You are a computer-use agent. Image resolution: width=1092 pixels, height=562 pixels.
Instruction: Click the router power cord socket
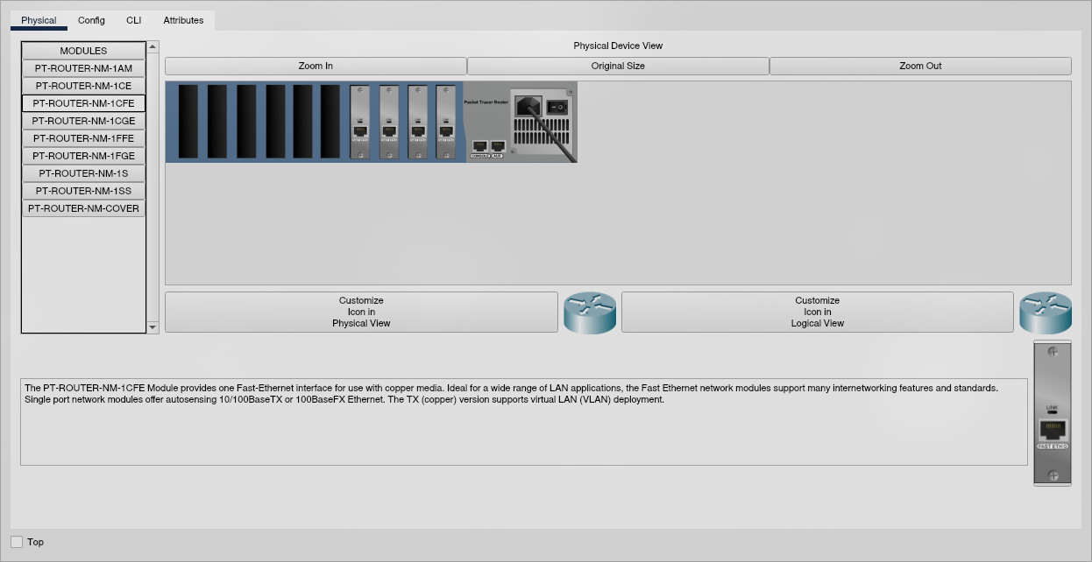(x=528, y=106)
